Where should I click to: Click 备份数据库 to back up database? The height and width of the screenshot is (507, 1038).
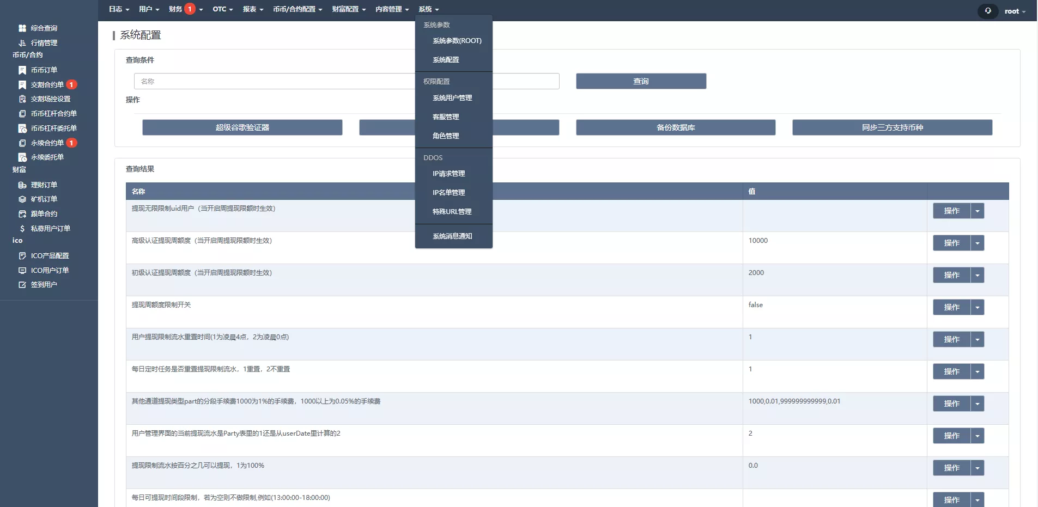(675, 127)
